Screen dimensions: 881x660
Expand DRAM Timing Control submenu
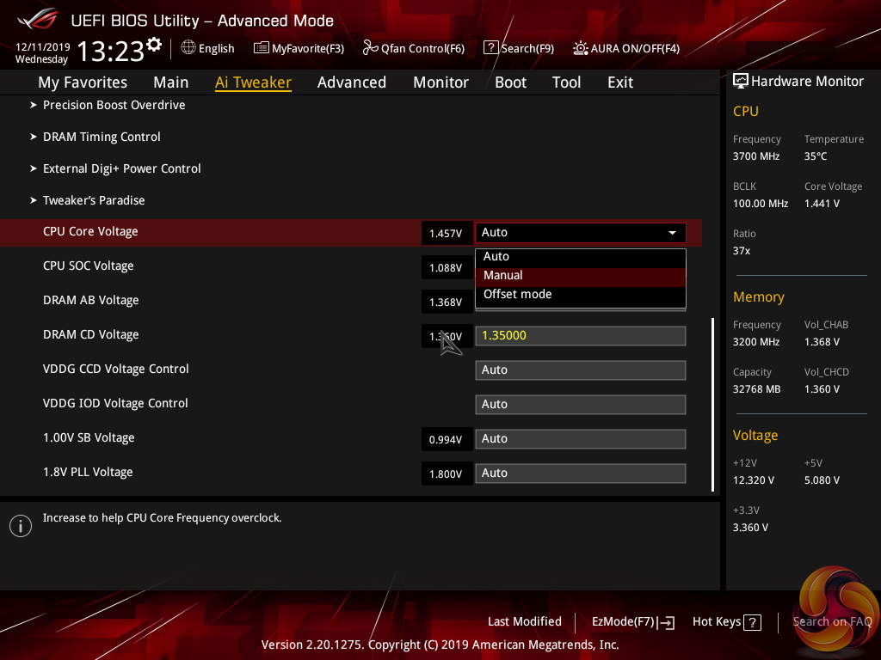102,137
